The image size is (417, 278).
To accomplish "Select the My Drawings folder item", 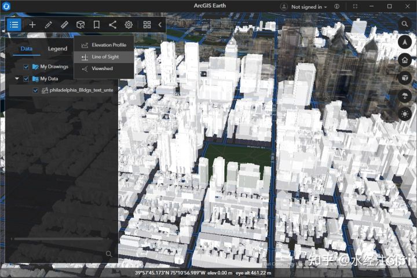I will [50, 67].
